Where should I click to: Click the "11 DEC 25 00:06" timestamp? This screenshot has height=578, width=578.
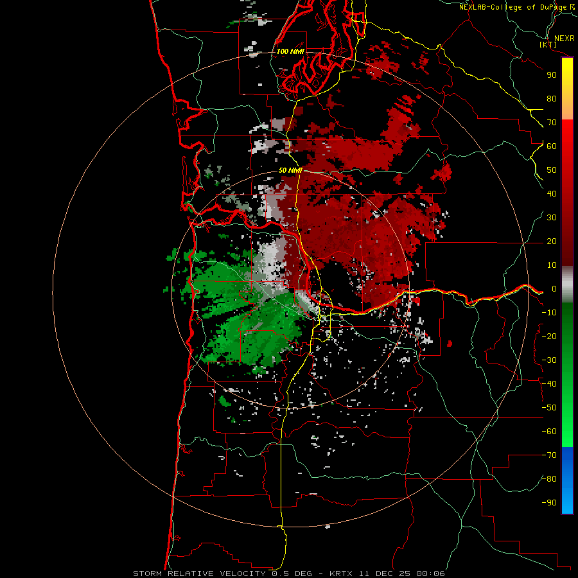click(401, 574)
